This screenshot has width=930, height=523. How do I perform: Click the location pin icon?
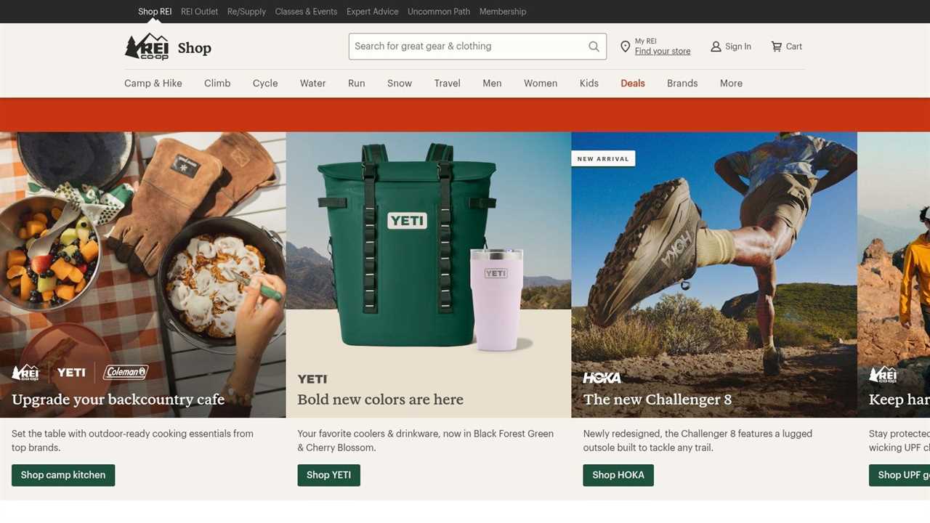pyautogui.click(x=625, y=46)
